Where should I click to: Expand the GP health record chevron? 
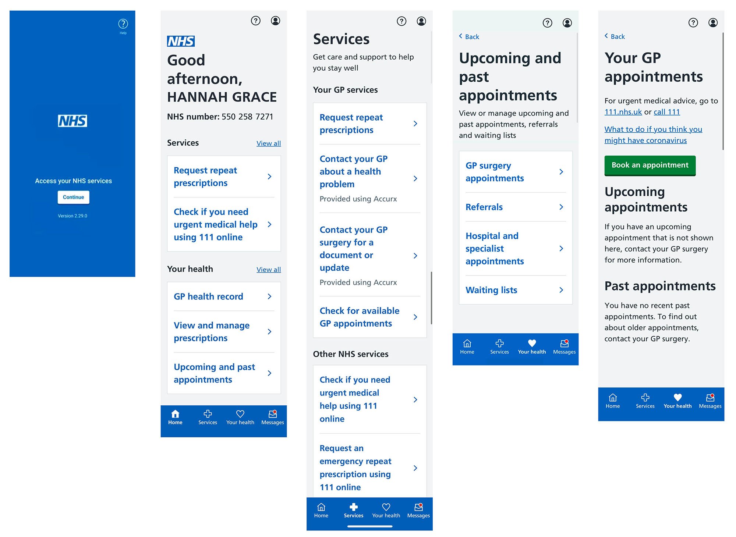pyautogui.click(x=269, y=296)
